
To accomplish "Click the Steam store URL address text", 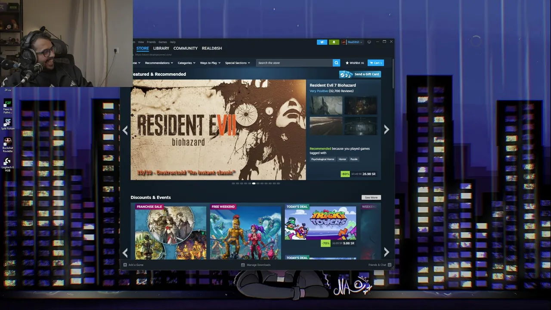I will [x=154, y=55].
